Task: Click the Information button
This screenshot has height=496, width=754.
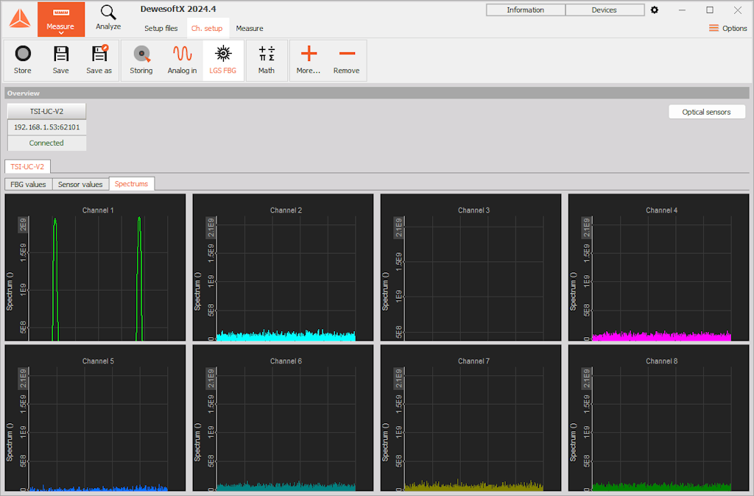Action: pyautogui.click(x=526, y=10)
